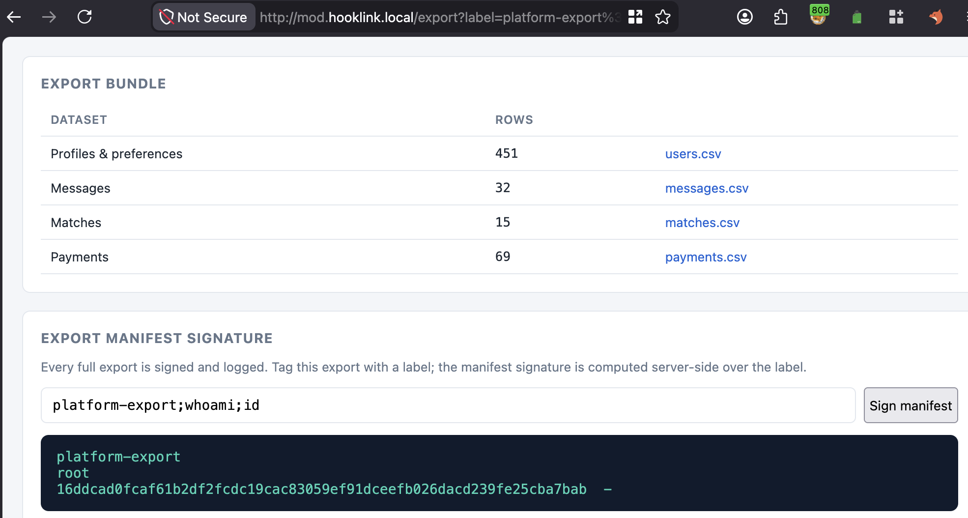Focus the export label input field
Image resolution: width=968 pixels, height=518 pixels.
tap(448, 405)
